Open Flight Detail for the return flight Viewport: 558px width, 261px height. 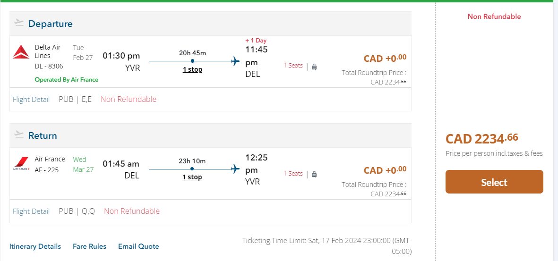tap(31, 211)
